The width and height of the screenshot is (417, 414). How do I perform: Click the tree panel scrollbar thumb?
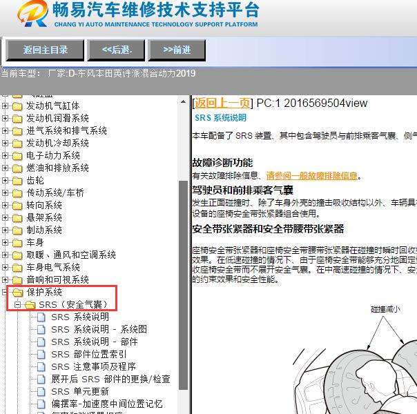coord(183,286)
